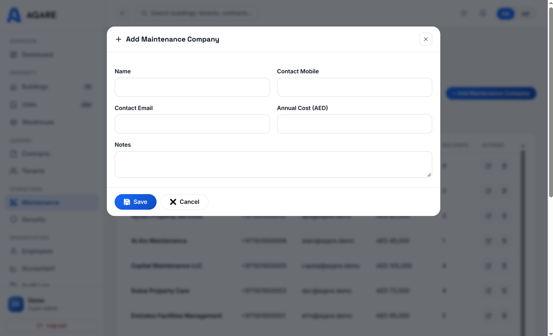Click the search buildings, tenants, contracts box
Viewport: 553px width, 336px height.
tap(197, 13)
